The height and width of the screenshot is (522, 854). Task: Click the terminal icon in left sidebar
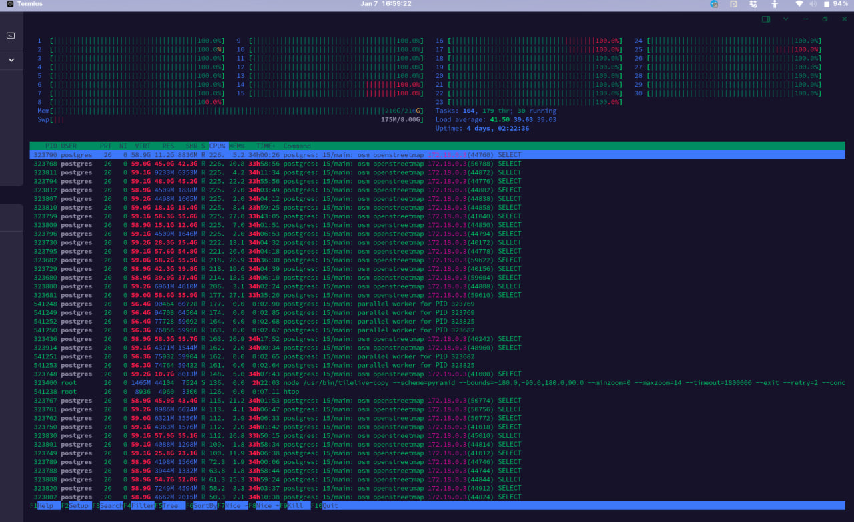pyautogui.click(x=11, y=35)
